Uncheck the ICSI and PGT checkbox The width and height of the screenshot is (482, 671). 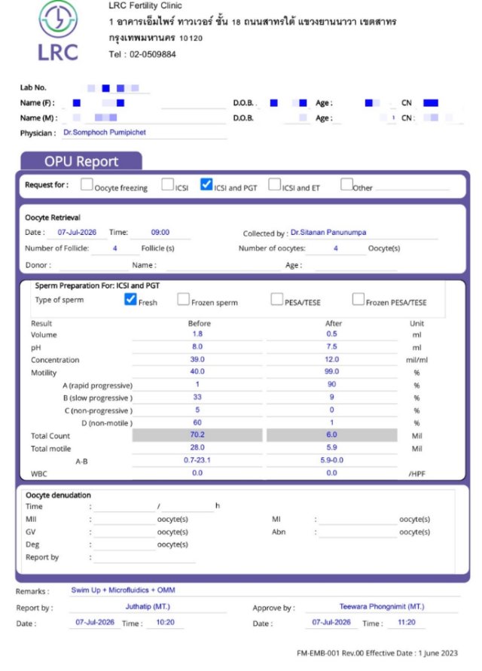(x=206, y=184)
